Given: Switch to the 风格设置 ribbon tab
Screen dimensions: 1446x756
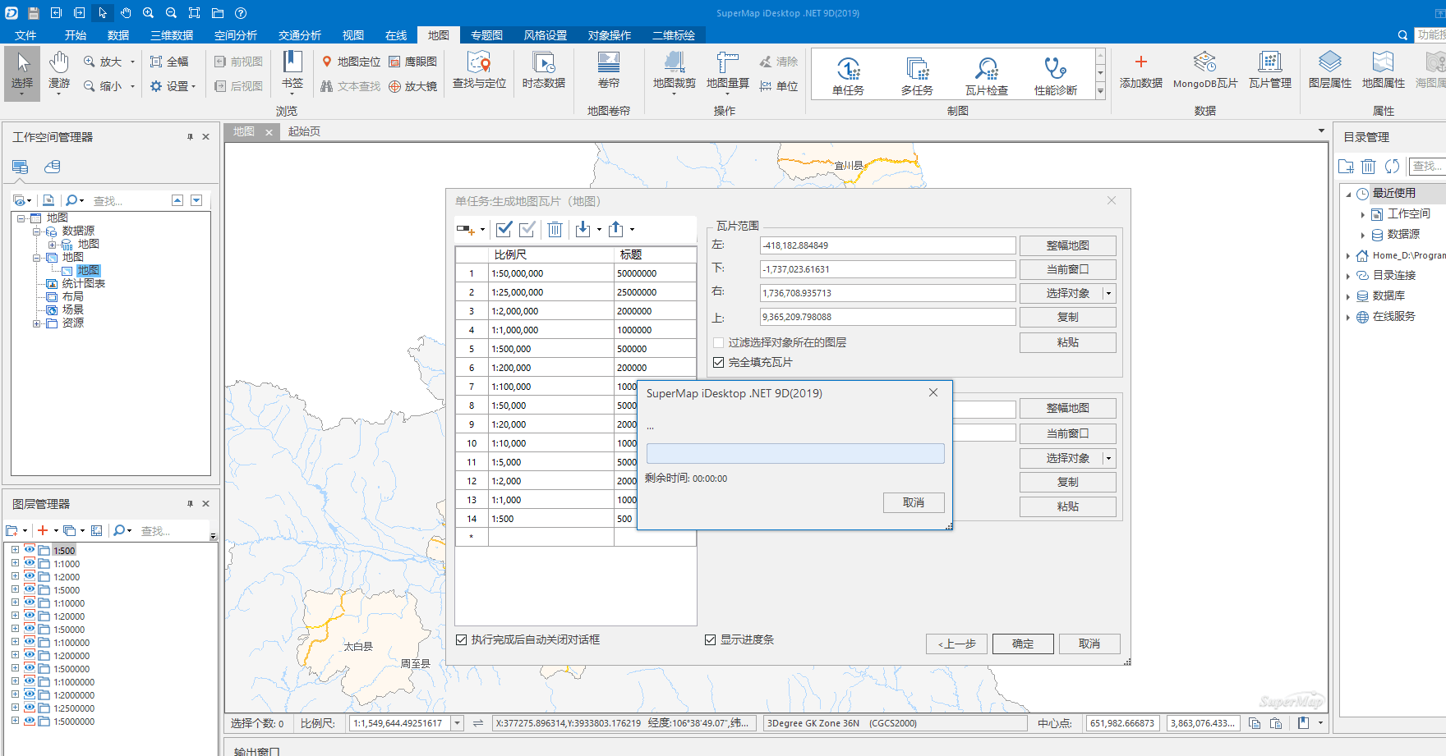Looking at the screenshot, I should click(546, 35).
